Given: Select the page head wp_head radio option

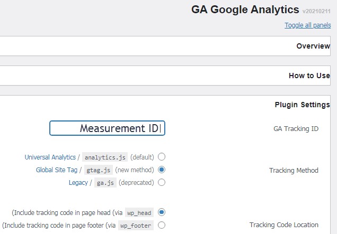Looking at the screenshot, I should pos(162,212).
